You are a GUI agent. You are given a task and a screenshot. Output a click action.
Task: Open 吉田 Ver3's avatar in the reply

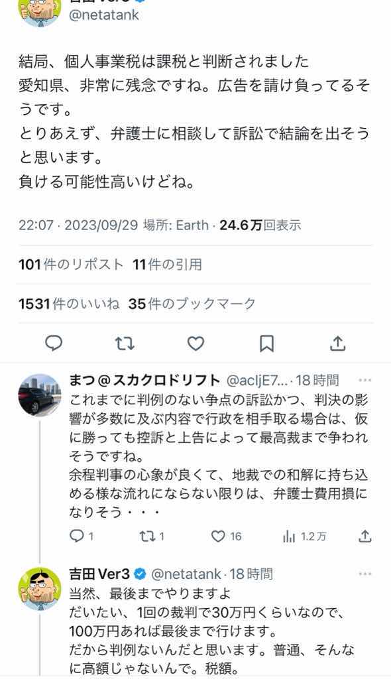[39, 589]
